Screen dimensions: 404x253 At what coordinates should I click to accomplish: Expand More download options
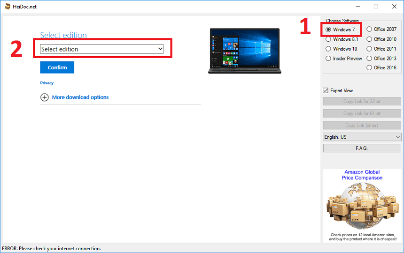(x=80, y=97)
